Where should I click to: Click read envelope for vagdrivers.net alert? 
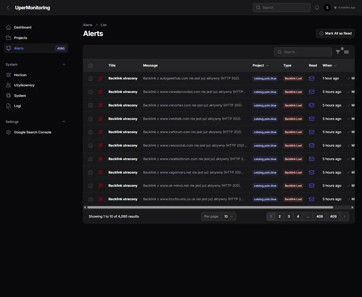pos(311,172)
